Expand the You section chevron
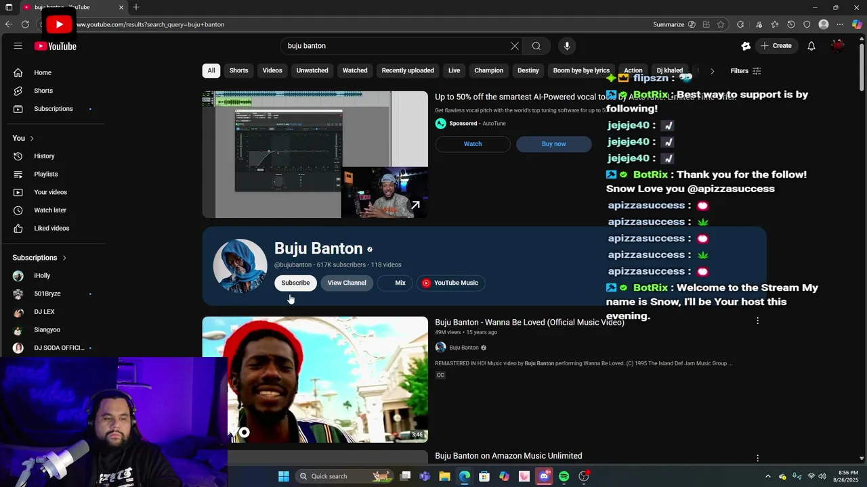 point(32,138)
